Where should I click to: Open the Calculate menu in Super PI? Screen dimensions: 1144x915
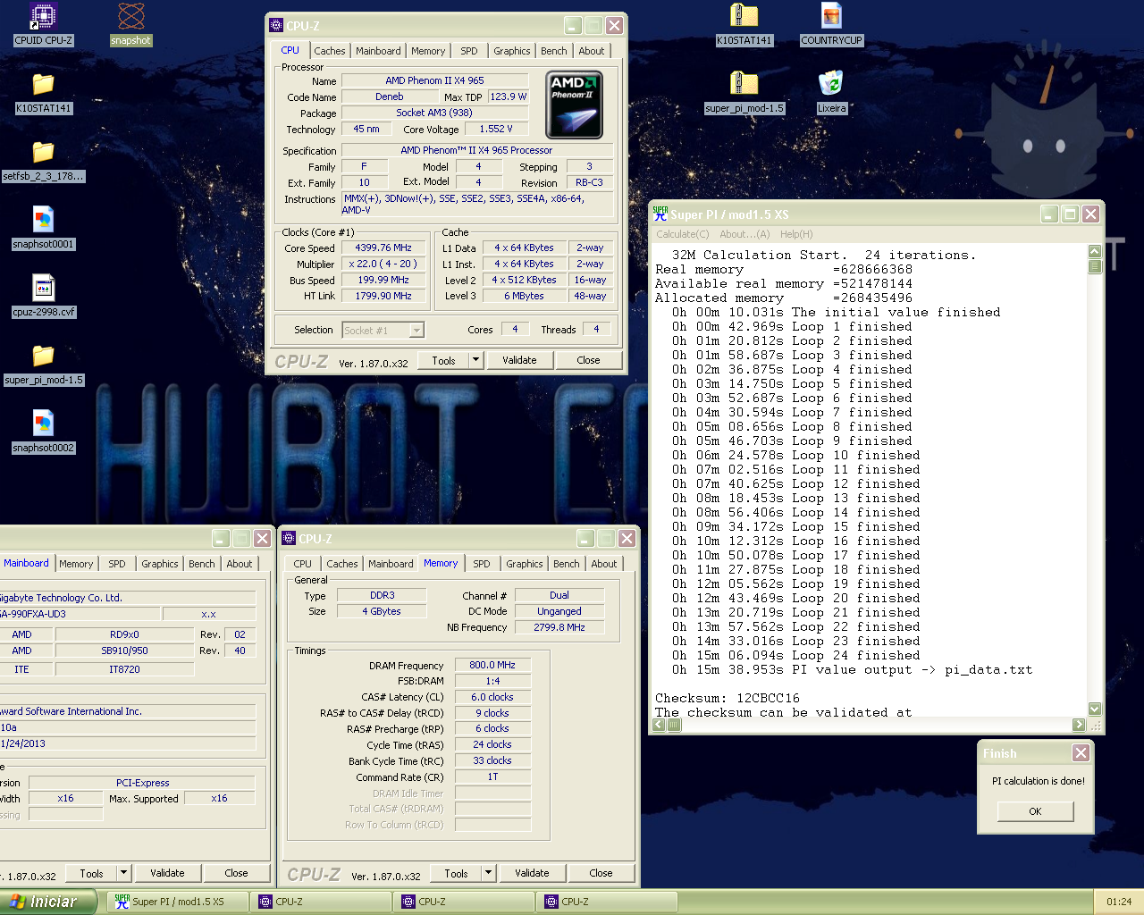(682, 233)
